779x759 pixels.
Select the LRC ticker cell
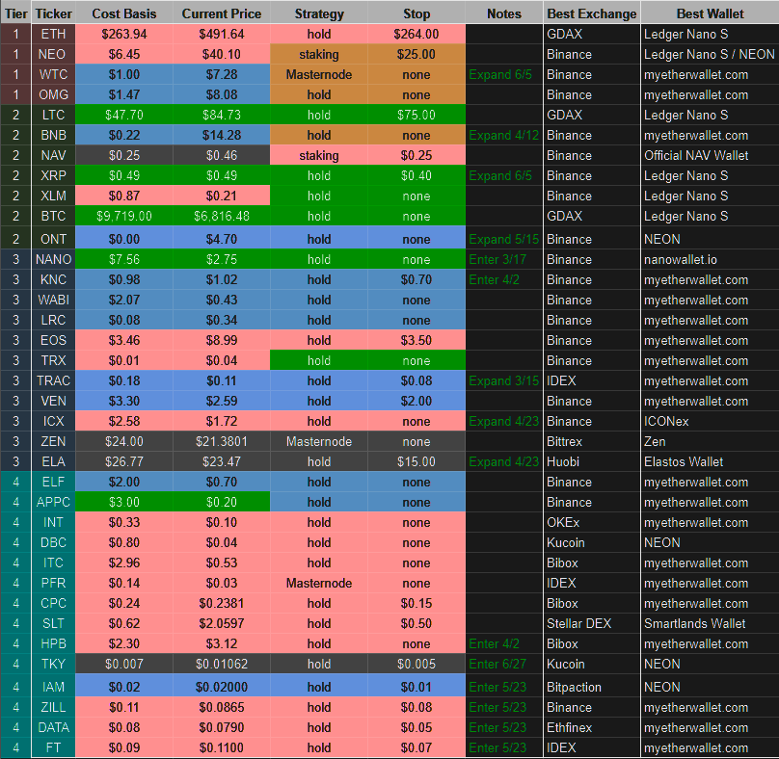tap(53, 321)
